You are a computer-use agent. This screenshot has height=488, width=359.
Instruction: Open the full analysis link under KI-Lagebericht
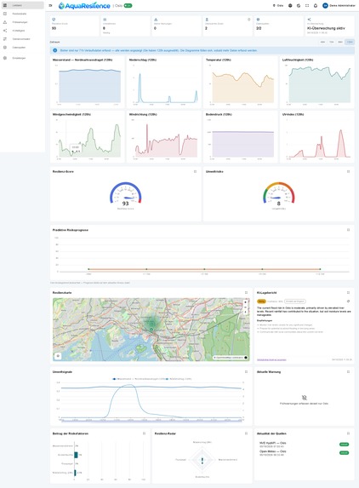[271, 359]
